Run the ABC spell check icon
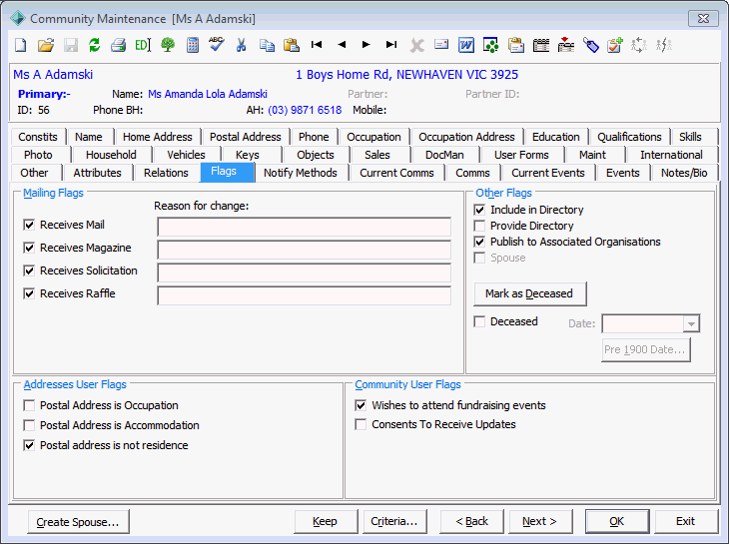 click(216, 44)
